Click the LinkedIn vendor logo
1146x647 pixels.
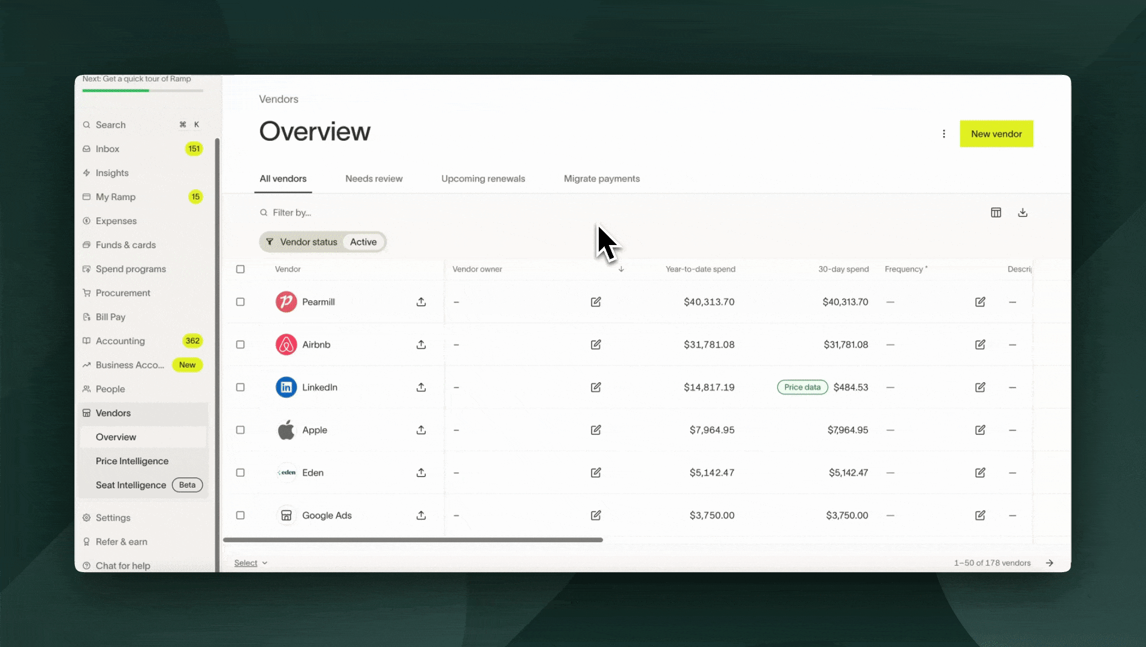pos(286,387)
